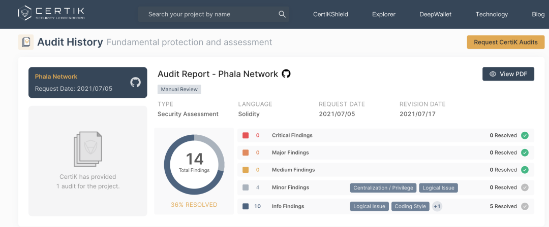Click the Audit History shield icon
The width and height of the screenshot is (549, 227).
26,42
